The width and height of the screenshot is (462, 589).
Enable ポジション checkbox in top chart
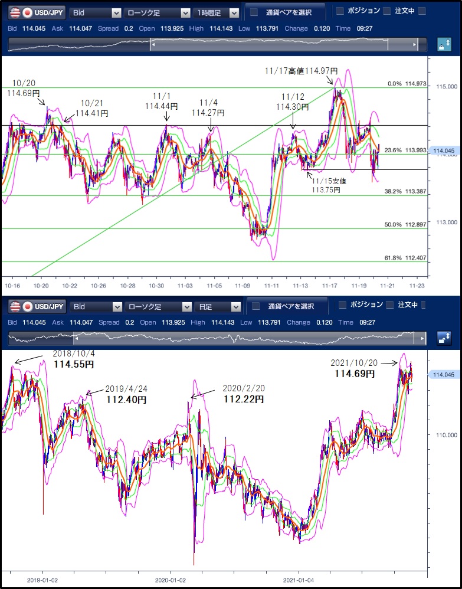pyautogui.click(x=340, y=11)
